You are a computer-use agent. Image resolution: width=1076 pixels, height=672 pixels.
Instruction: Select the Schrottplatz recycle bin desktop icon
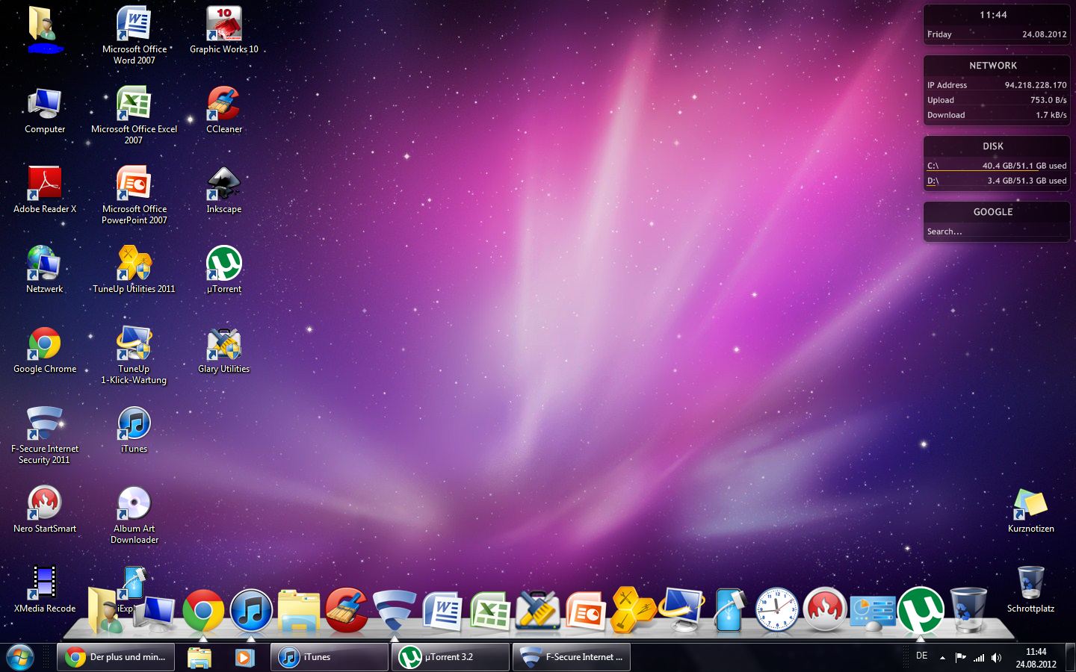tap(1031, 590)
